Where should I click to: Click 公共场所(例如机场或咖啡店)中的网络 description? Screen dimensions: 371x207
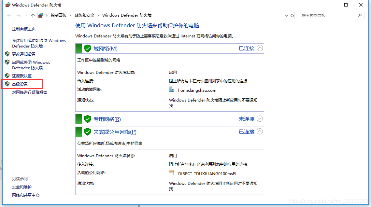coord(110,143)
